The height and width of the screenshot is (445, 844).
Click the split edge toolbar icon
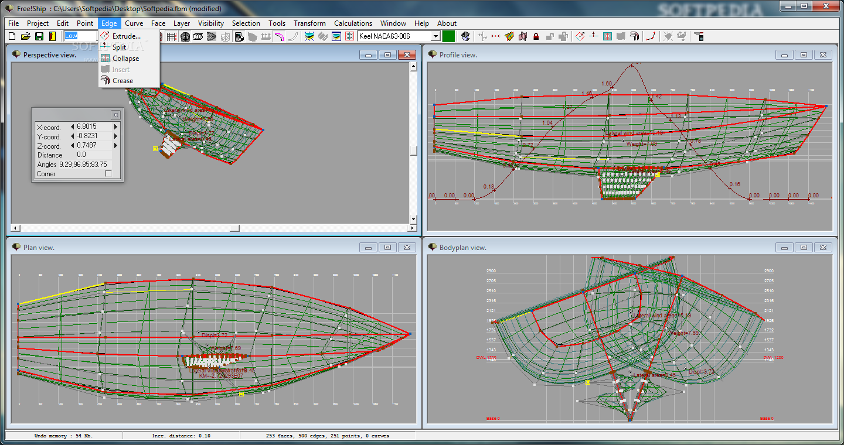point(594,36)
